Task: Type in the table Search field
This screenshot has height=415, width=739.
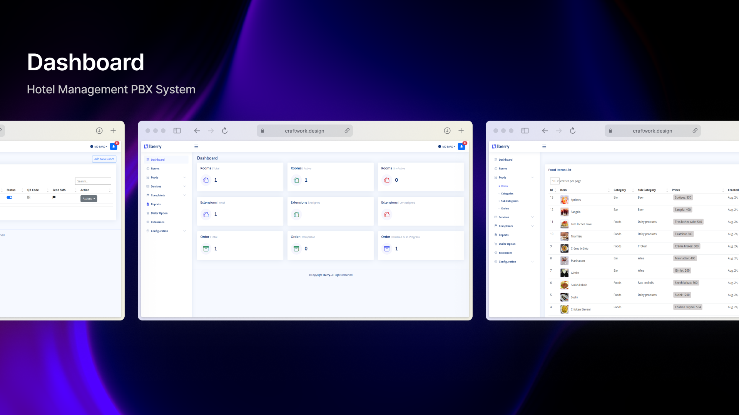Action: click(93, 181)
